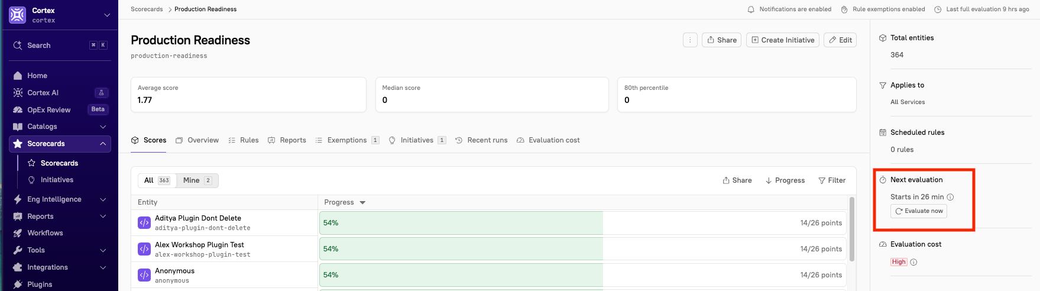The image size is (1040, 291).
Task: Open the Filter options
Action: 832,180
